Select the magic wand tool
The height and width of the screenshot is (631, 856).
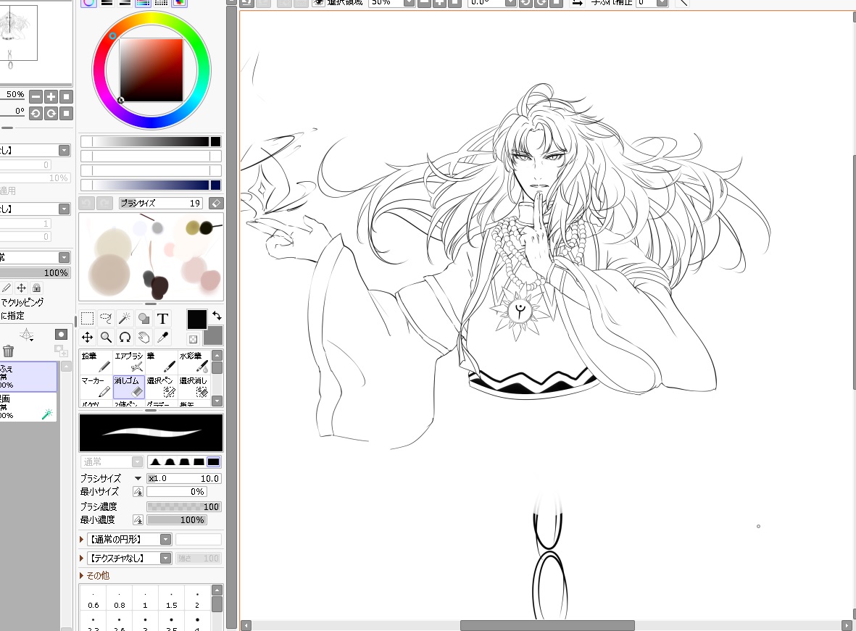pyautogui.click(x=125, y=318)
